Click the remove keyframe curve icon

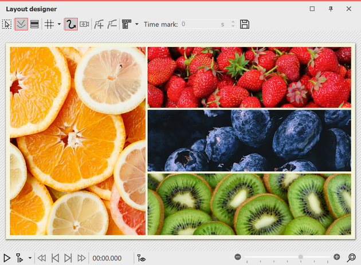tap(112, 24)
